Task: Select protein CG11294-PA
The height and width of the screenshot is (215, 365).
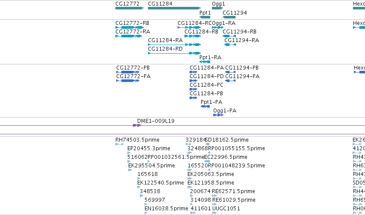Action: 230,81
